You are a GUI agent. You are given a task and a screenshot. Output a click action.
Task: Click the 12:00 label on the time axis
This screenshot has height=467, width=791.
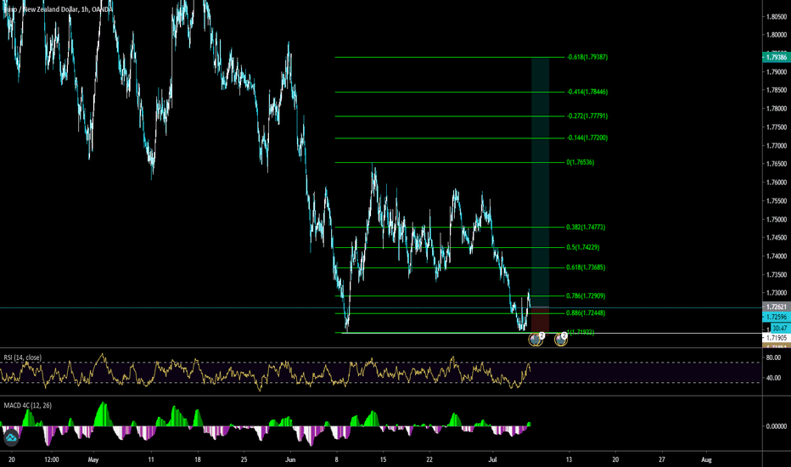52,460
